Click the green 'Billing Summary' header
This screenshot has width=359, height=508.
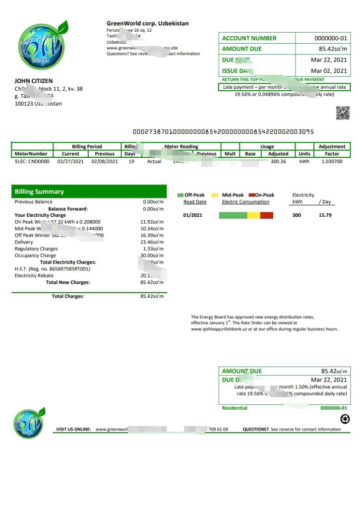click(89, 191)
